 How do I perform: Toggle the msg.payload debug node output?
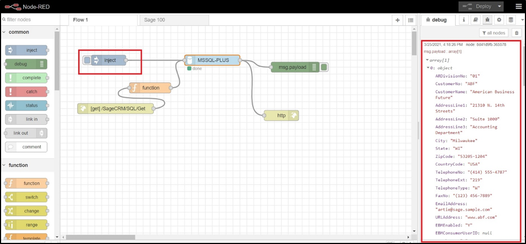[325, 67]
